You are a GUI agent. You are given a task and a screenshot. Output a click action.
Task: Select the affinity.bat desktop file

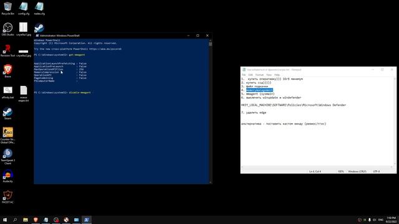pyautogui.click(x=7, y=92)
